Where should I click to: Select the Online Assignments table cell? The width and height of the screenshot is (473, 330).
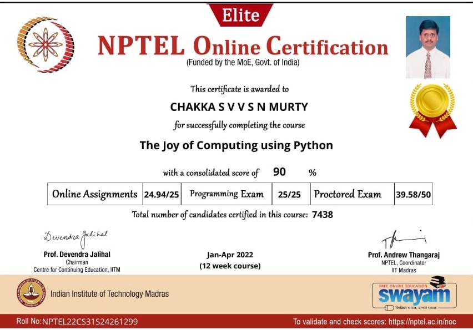click(95, 194)
